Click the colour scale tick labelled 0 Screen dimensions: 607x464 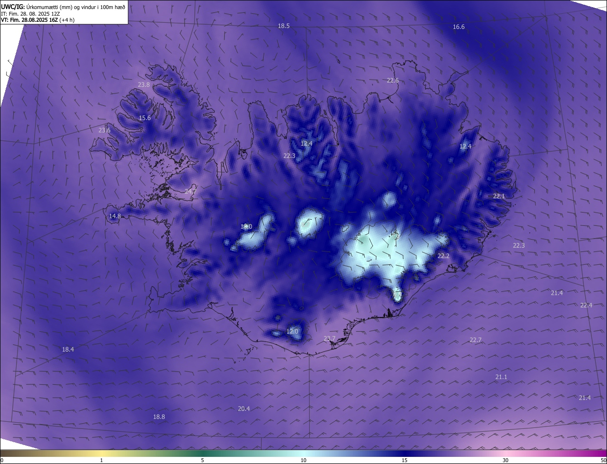tap(2, 460)
